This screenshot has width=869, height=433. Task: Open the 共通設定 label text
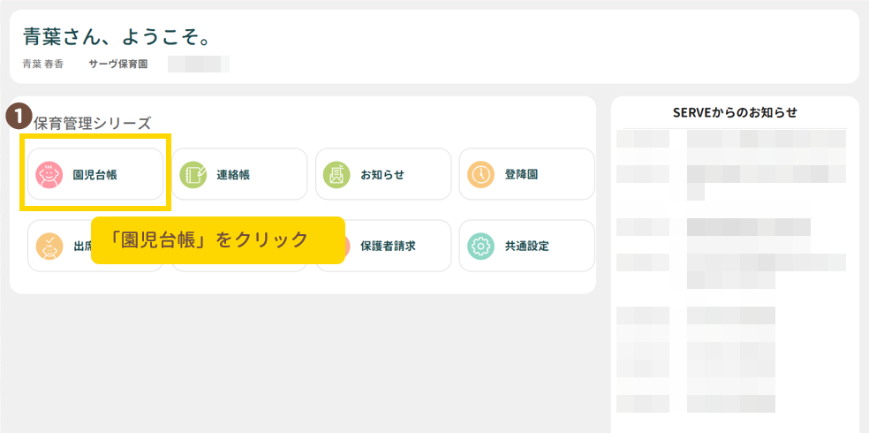[526, 247]
